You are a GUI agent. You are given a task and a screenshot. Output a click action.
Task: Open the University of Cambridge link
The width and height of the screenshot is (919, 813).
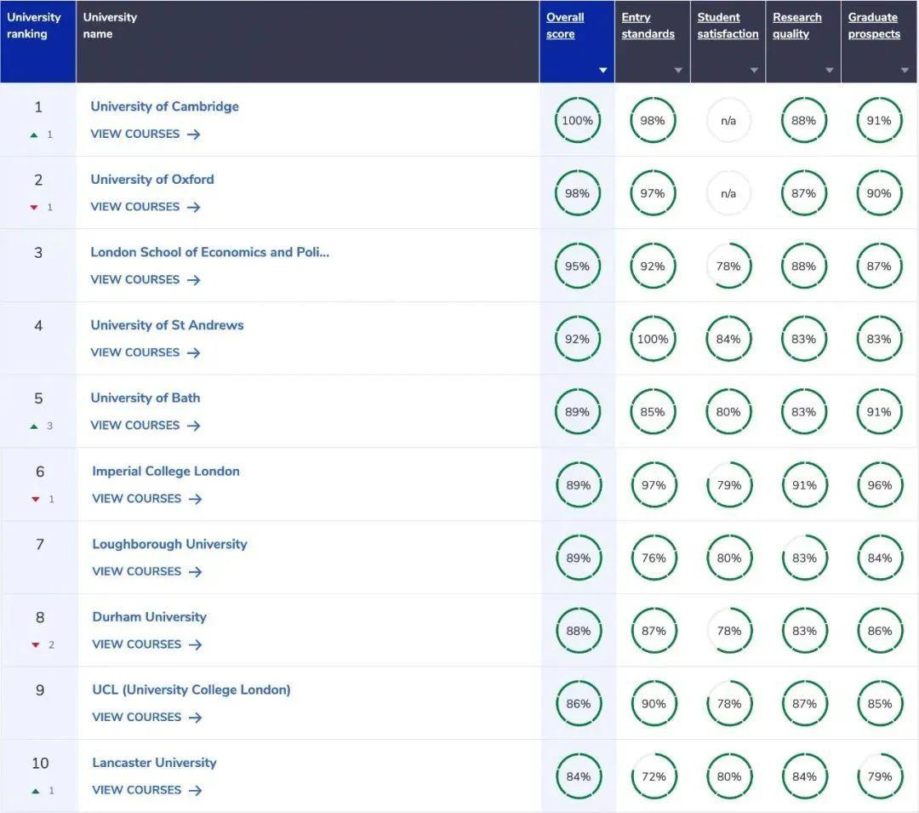pos(164,106)
